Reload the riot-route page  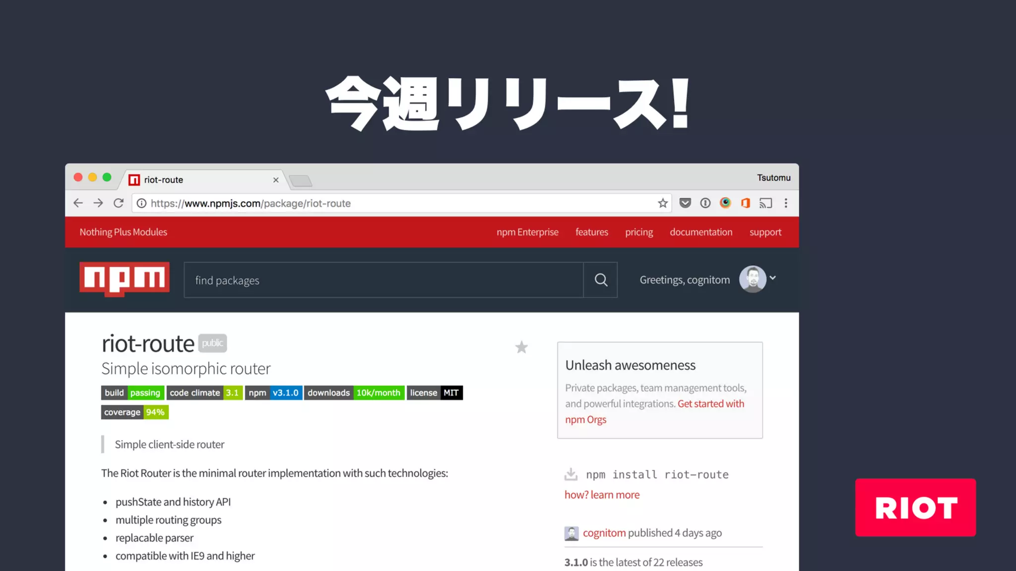coord(119,203)
